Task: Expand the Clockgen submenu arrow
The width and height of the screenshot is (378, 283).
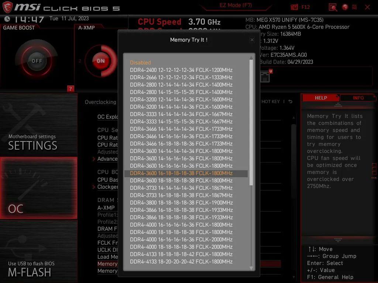Action: pyautogui.click(x=94, y=187)
